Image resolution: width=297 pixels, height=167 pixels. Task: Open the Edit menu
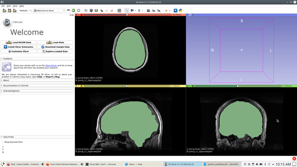click(x=9, y=6)
